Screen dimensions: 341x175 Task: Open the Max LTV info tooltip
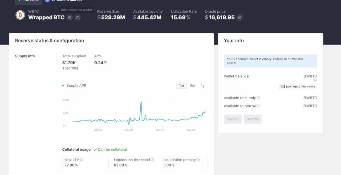coord(81,160)
